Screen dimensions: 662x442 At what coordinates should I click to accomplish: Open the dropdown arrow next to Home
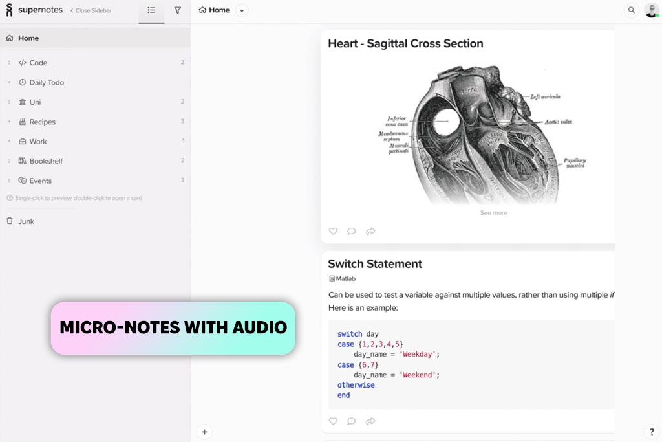242,10
